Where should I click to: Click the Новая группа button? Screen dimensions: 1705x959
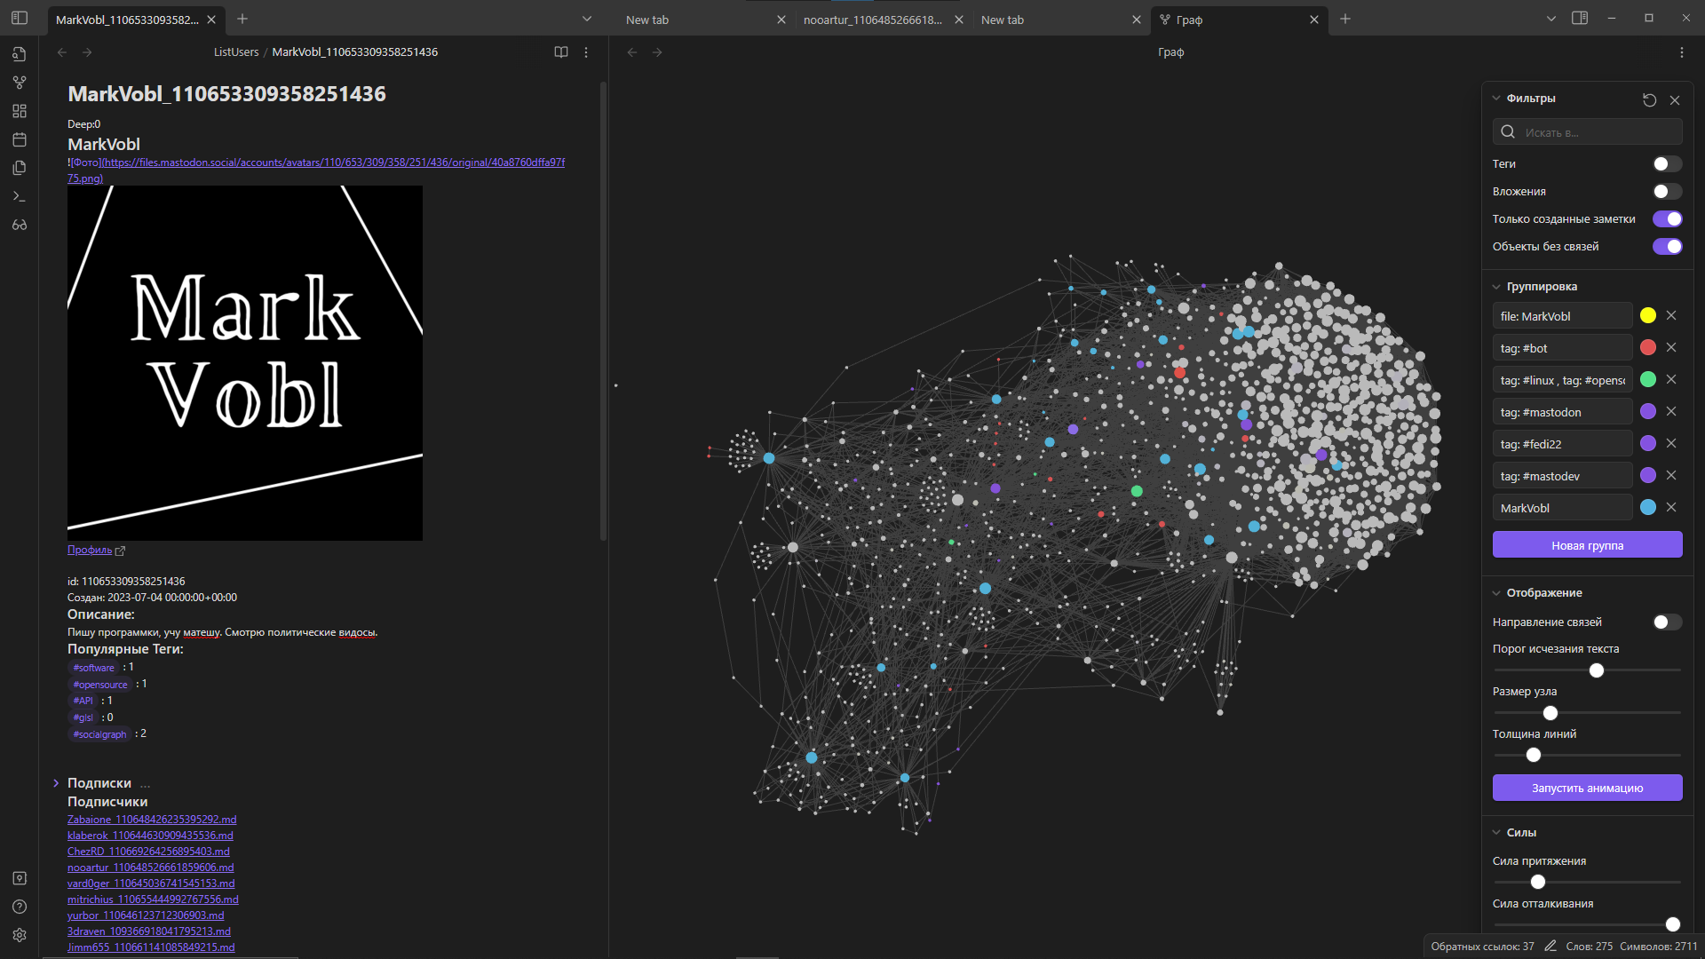click(x=1587, y=545)
